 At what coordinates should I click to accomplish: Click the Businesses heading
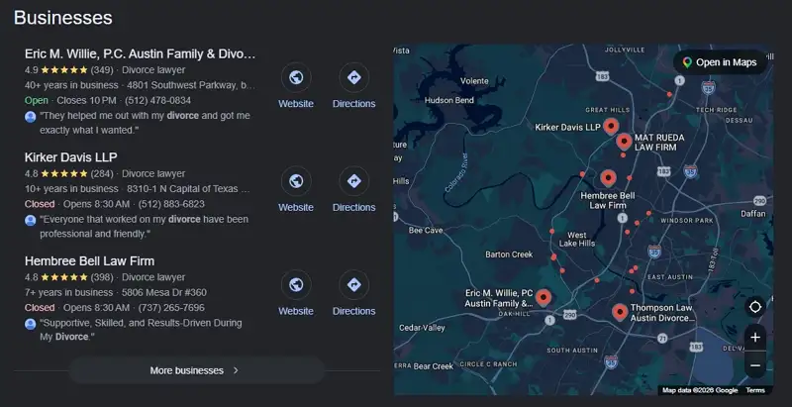click(63, 18)
